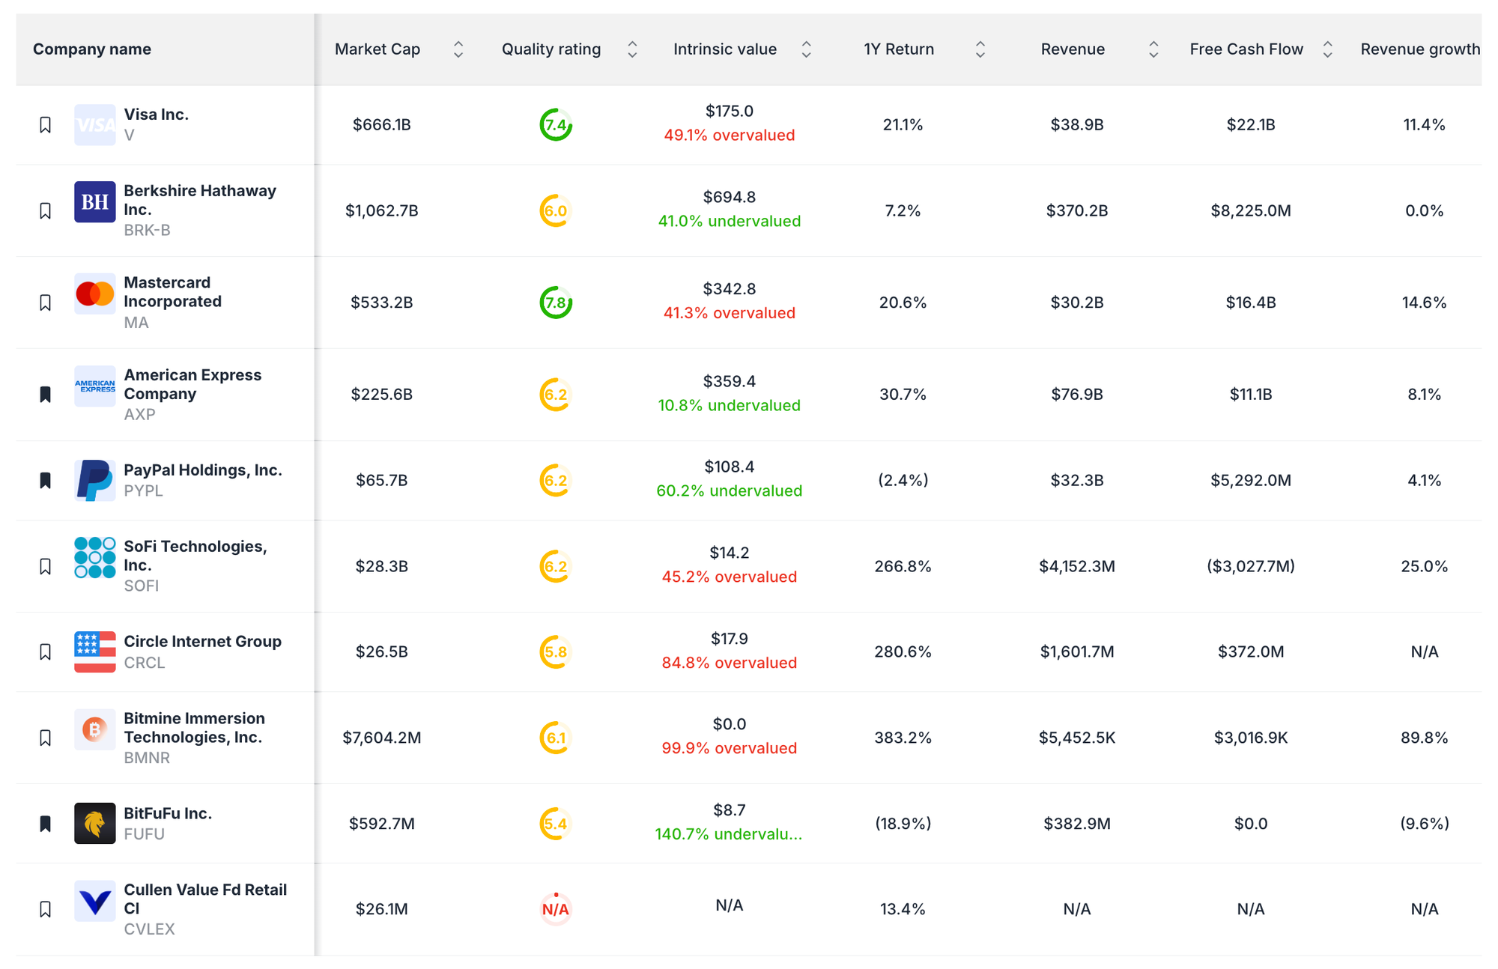Click Mastercard's 7.8 quality rating gauge
Viewport: 1498px width, 969px height.
555,303
